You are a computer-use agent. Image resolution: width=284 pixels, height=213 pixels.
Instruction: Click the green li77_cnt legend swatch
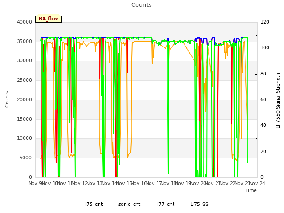(x=150, y=205)
